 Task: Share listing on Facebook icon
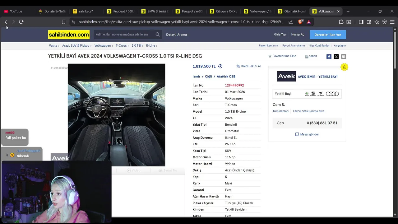[x=329, y=57]
